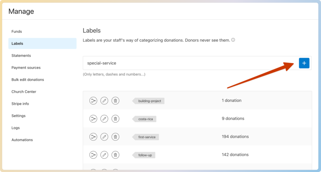The width and height of the screenshot is (321, 172).
Task: Merge the costa-rica label
Action: click(93, 119)
